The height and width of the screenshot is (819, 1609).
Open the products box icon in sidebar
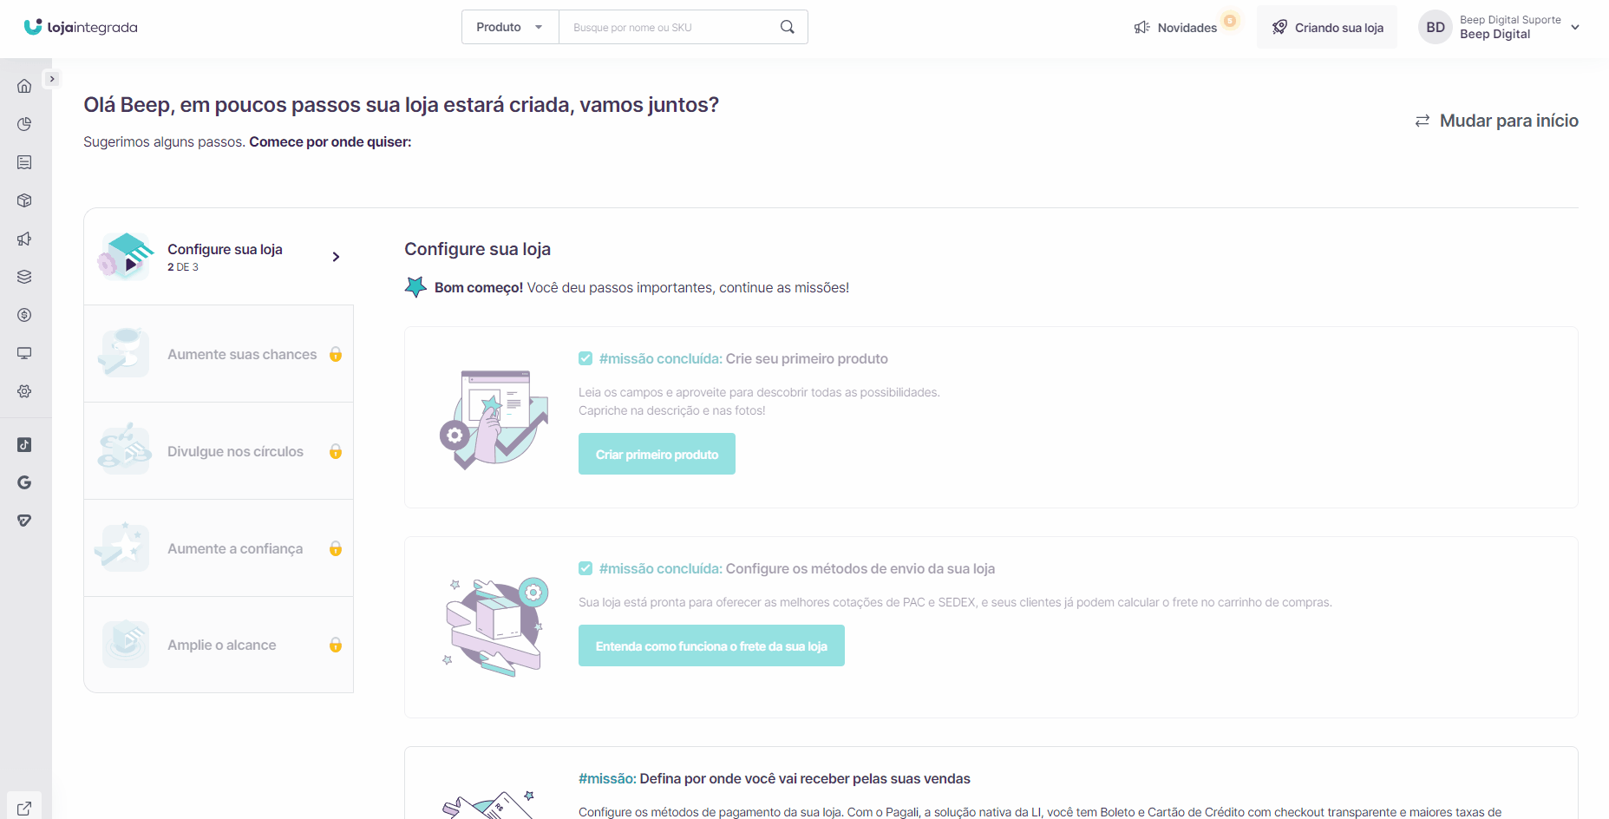[x=24, y=200]
